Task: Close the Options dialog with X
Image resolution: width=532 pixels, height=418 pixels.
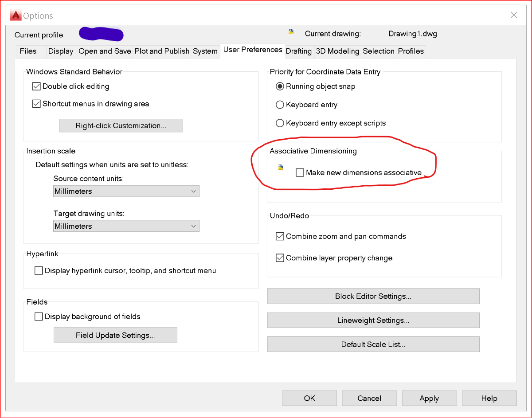Action: [x=514, y=15]
